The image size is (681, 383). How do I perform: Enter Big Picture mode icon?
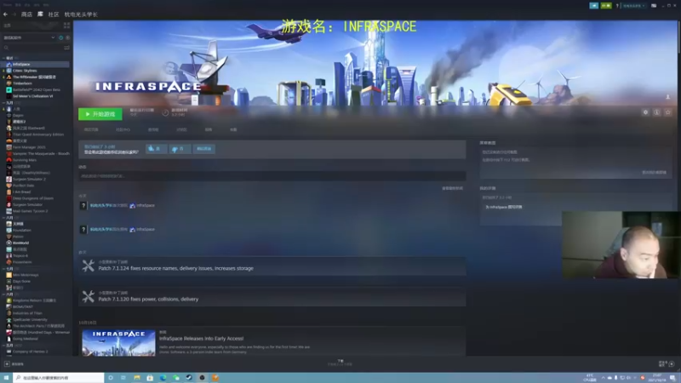tap(654, 6)
